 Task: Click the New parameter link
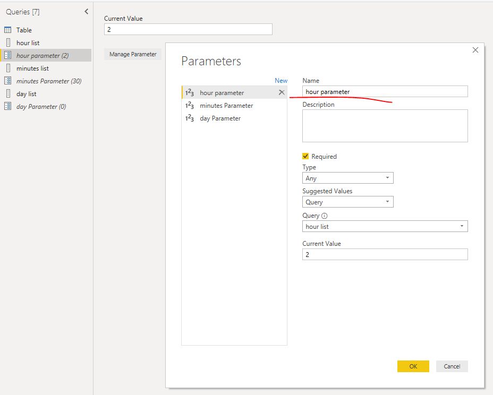coord(281,81)
